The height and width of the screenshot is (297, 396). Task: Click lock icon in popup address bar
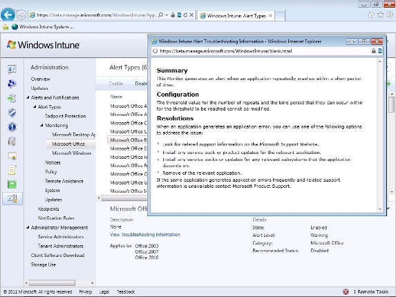click(373, 51)
